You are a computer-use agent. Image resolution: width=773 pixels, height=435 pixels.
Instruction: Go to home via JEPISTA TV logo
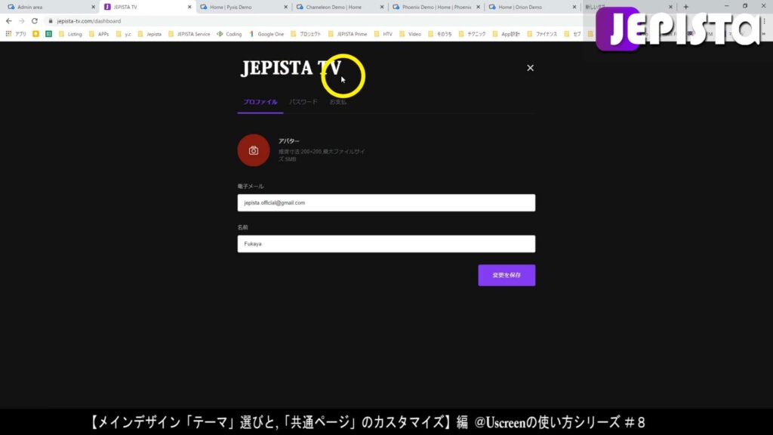[291, 68]
